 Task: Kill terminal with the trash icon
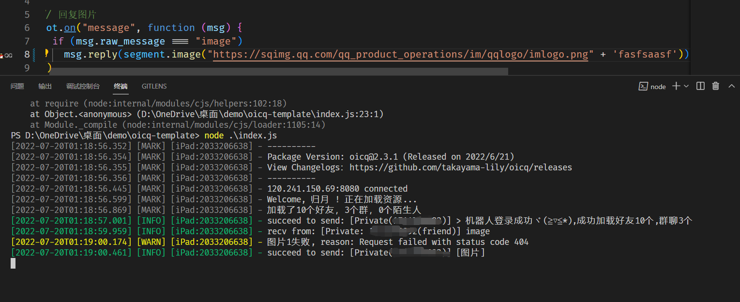716,86
